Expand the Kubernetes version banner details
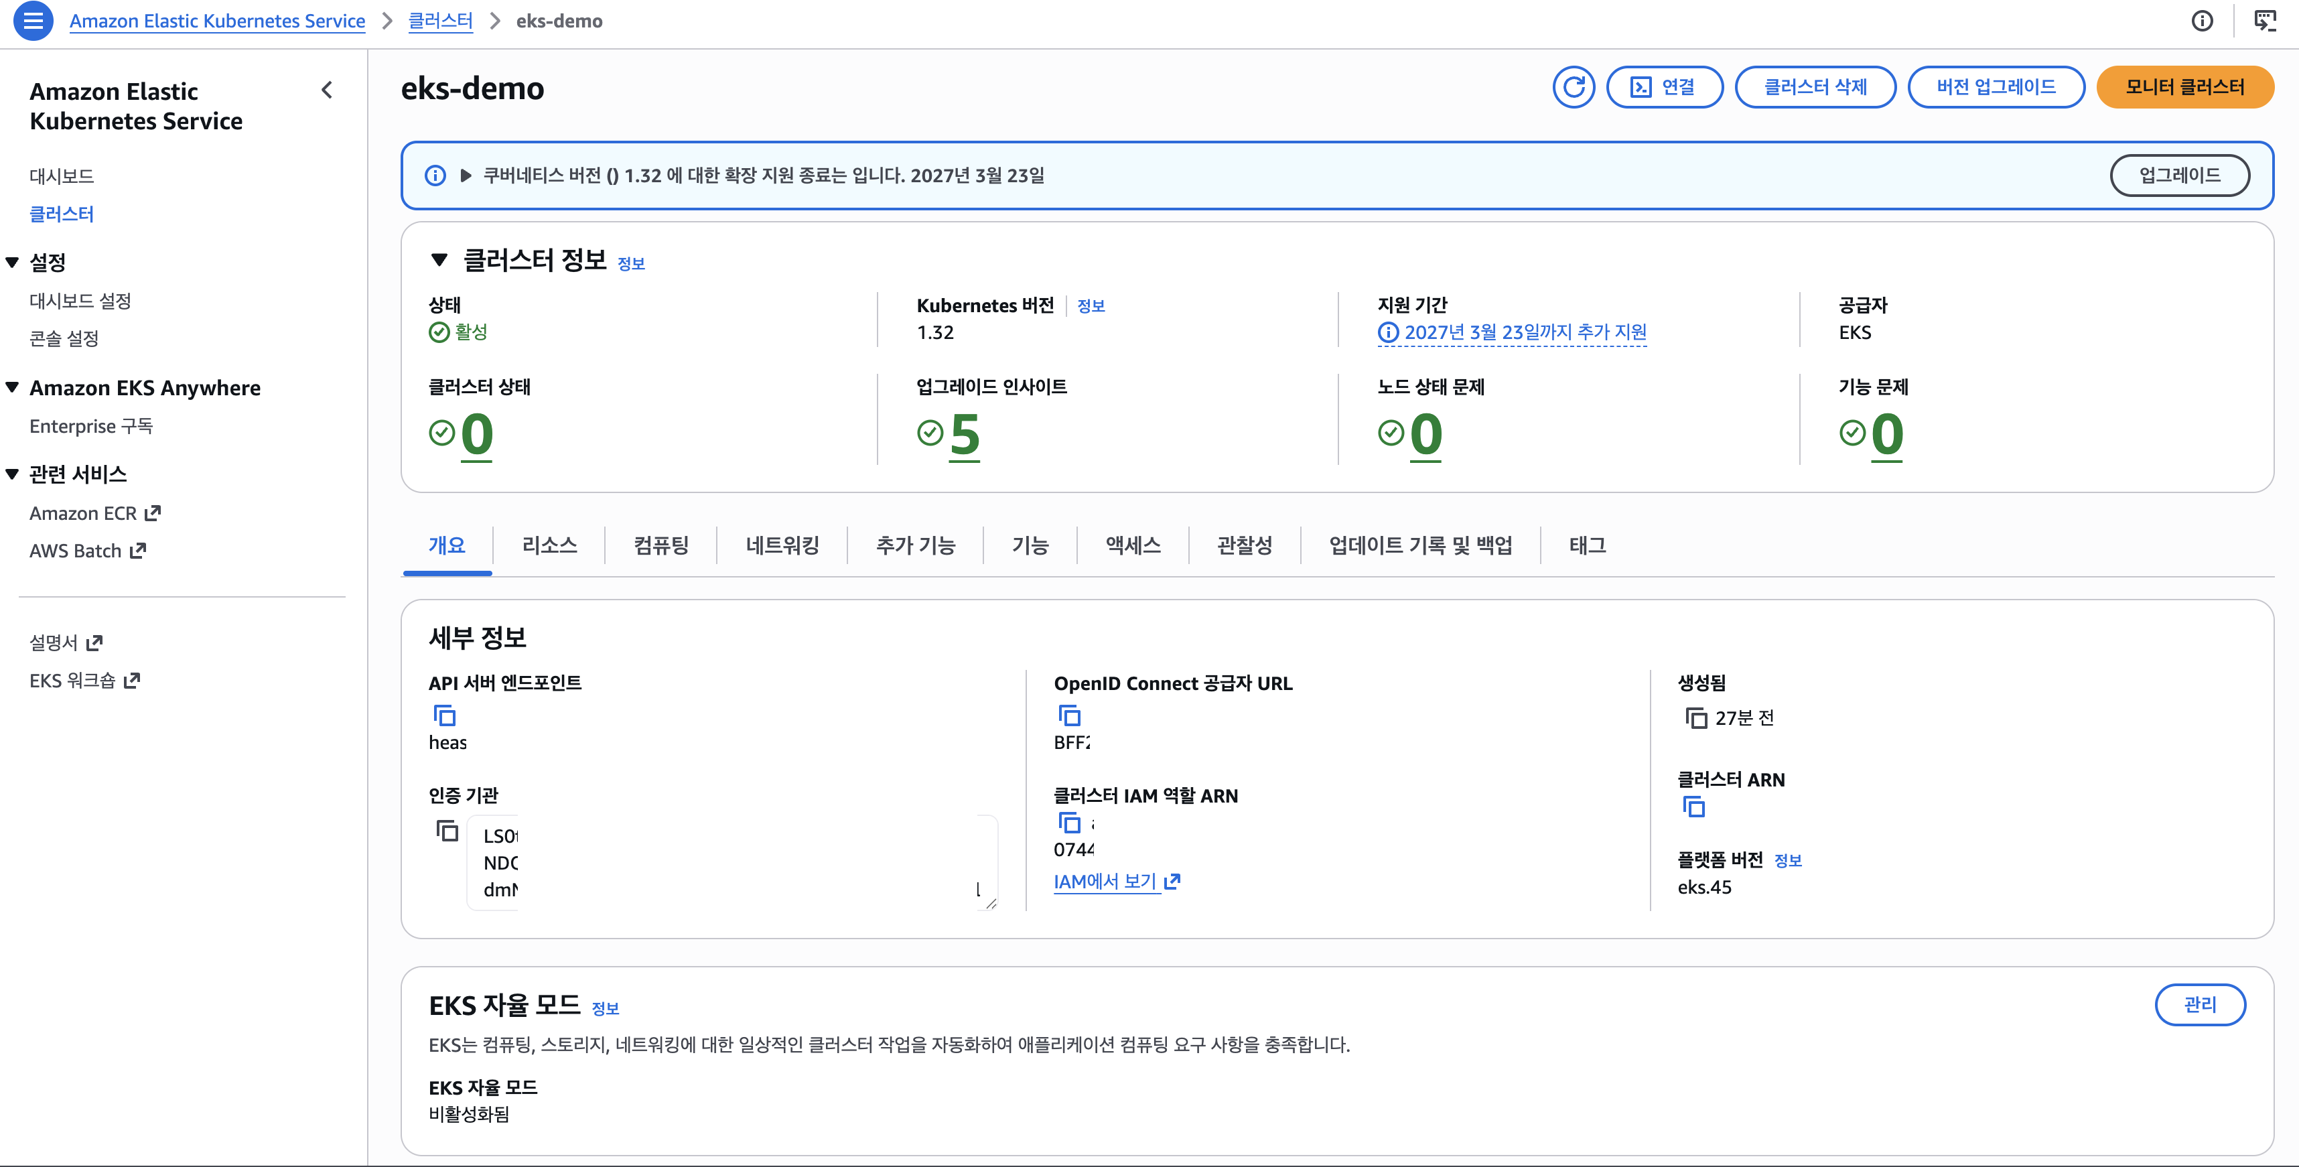 465,176
